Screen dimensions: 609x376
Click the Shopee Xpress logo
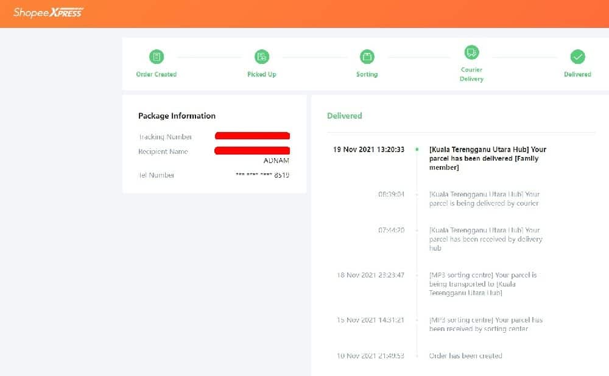pos(48,12)
